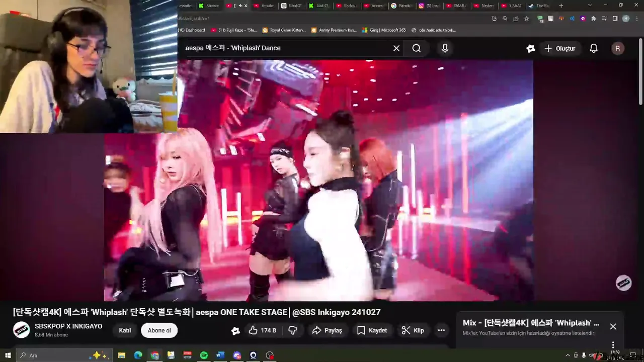Screen dimensions: 644x362
Task: Click the Katıl join button
Action: 125,330
